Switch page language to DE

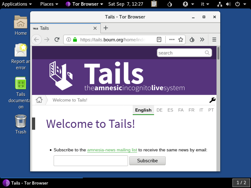click(x=159, y=110)
